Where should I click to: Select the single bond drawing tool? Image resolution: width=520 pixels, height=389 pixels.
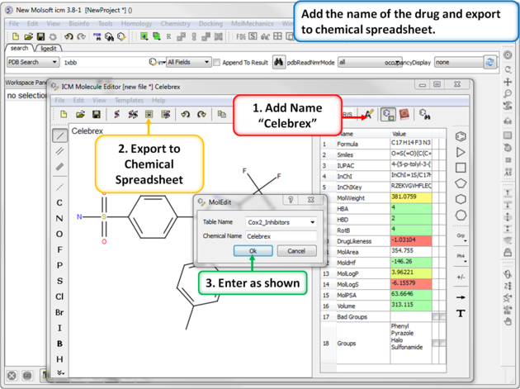59,135
